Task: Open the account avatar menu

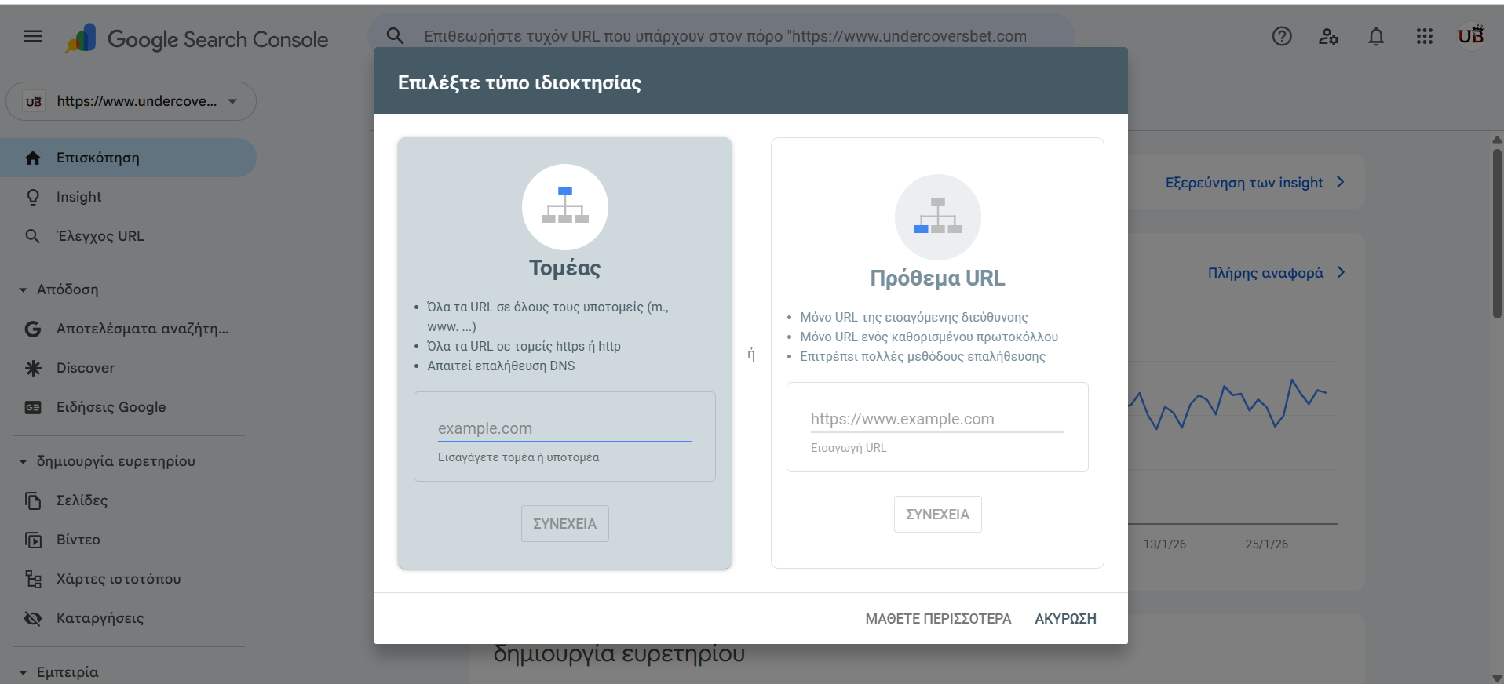Action: 1470,36
